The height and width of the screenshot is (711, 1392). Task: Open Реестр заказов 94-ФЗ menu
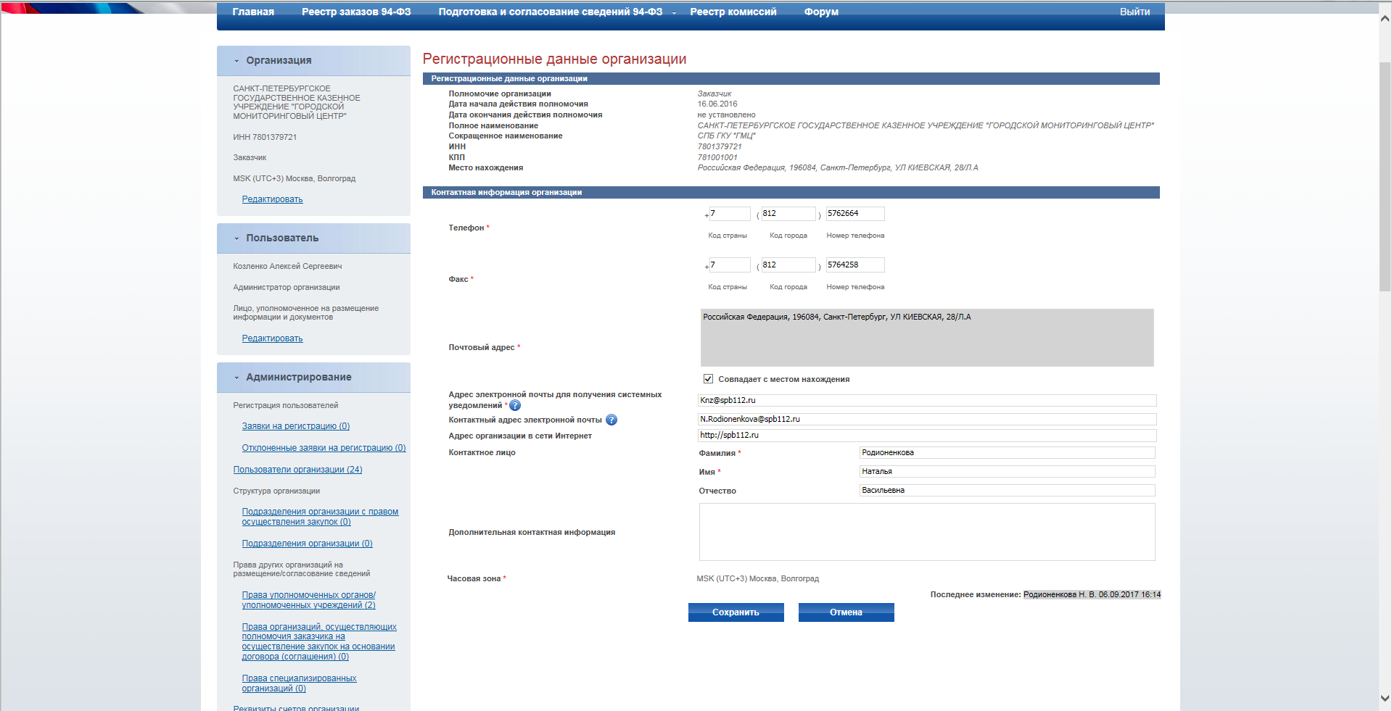[x=356, y=12]
